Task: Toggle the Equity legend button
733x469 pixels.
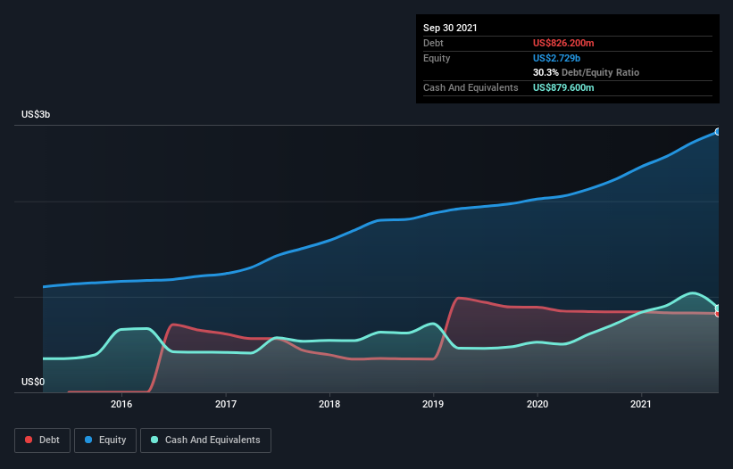Action: 105,440
